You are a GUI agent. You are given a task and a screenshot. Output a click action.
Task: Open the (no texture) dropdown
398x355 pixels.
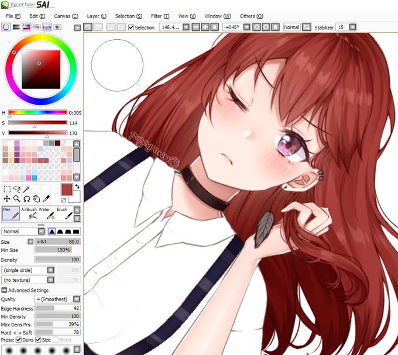pyautogui.click(x=51, y=280)
